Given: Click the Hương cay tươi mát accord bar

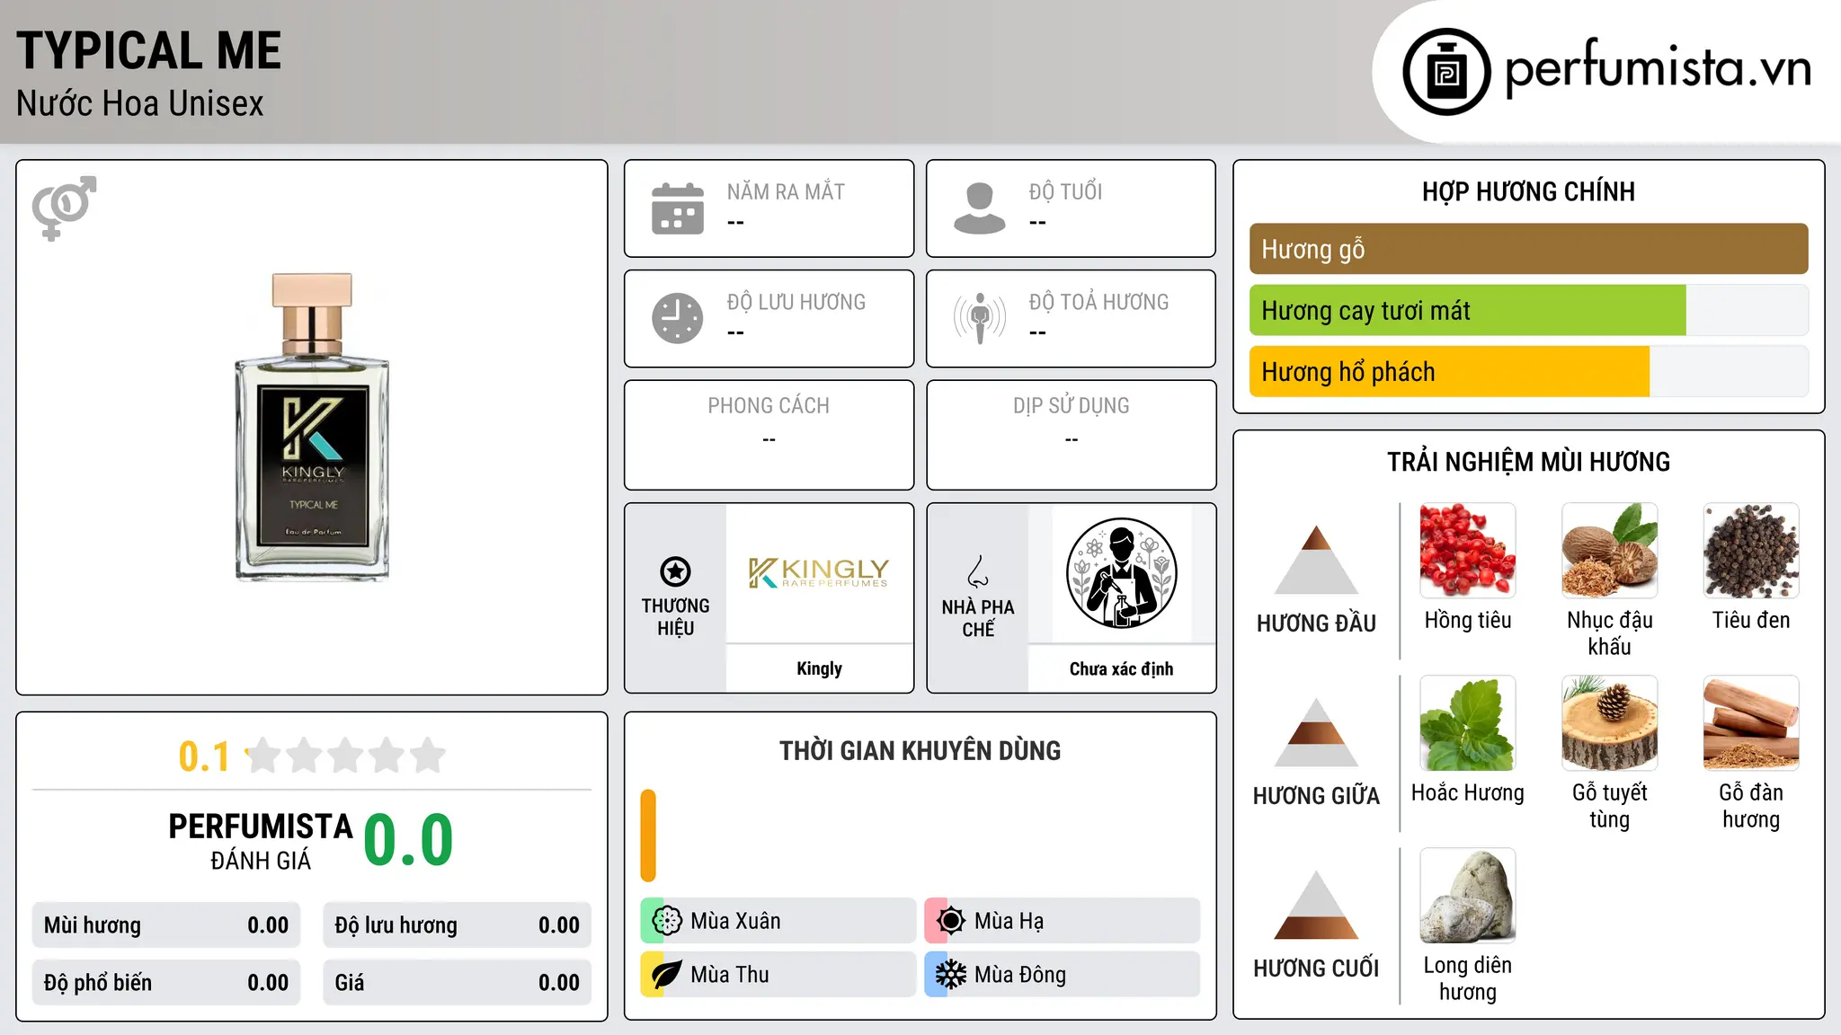Looking at the screenshot, I should click(1528, 310).
